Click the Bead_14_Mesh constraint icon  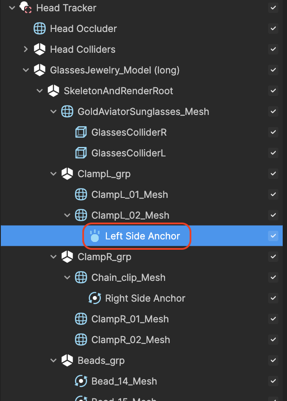[x=81, y=381]
